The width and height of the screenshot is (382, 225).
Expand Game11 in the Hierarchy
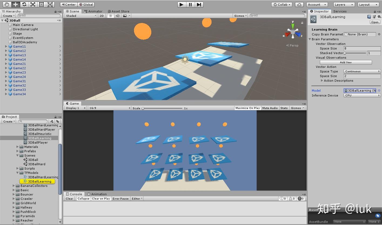point(6,47)
